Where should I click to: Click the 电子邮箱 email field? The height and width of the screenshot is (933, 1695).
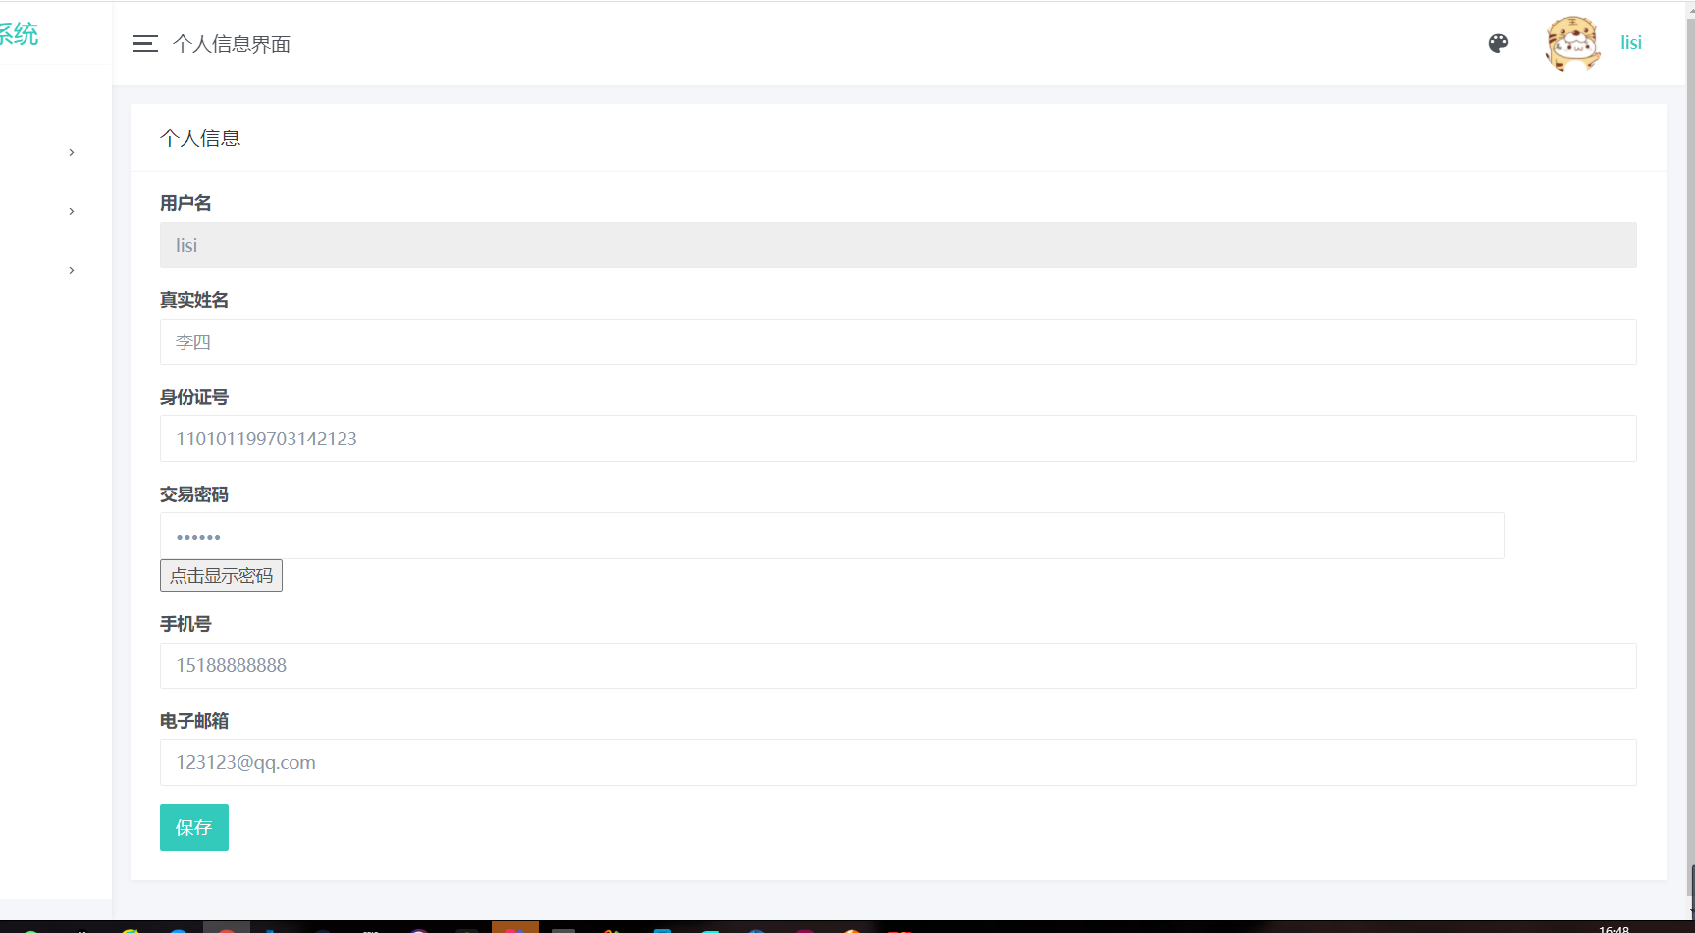pyautogui.click(x=897, y=762)
